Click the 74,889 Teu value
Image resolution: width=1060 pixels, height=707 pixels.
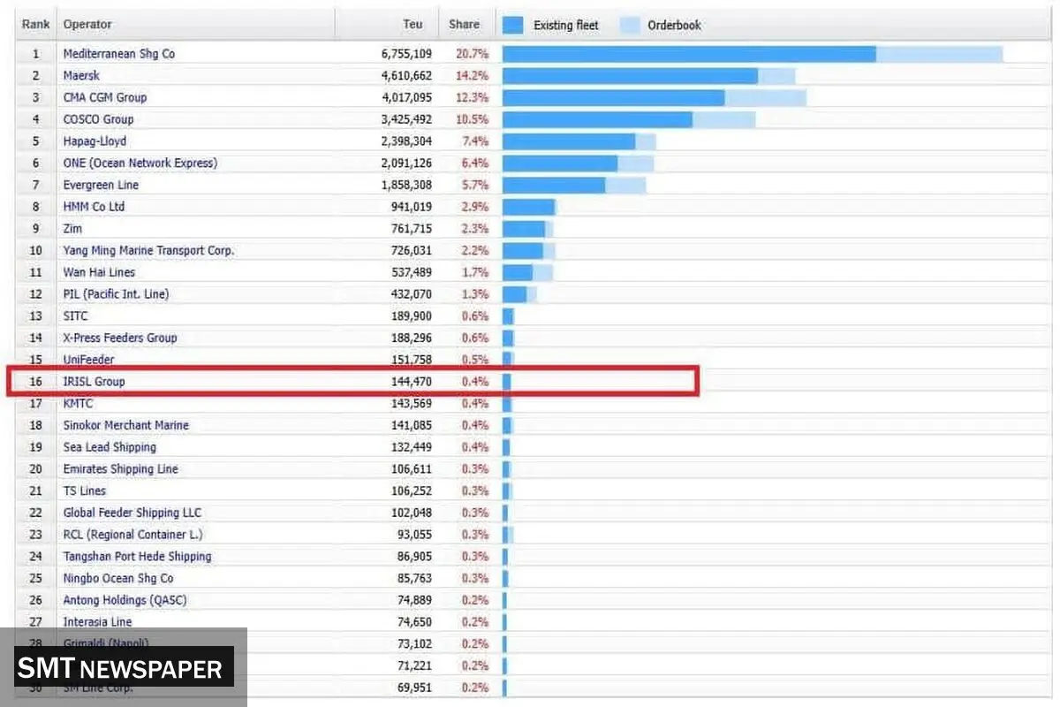tap(414, 600)
